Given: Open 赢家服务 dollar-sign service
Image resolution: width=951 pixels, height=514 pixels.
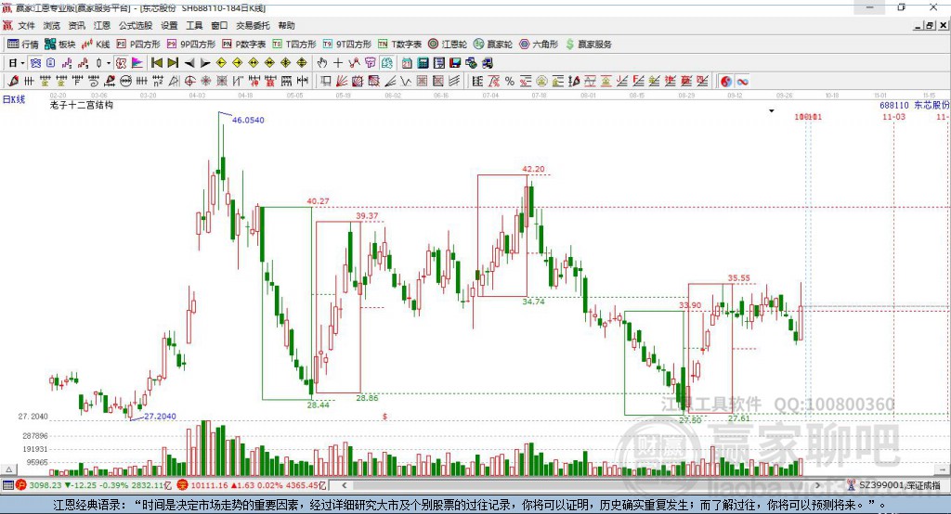Looking at the screenshot, I should pyautogui.click(x=588, y=45).
